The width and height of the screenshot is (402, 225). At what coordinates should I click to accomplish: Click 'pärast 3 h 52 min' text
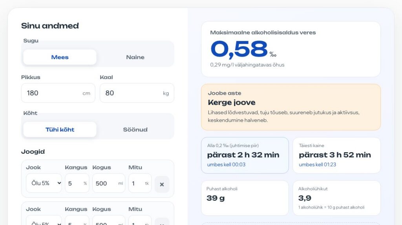(x=335, y=155)
